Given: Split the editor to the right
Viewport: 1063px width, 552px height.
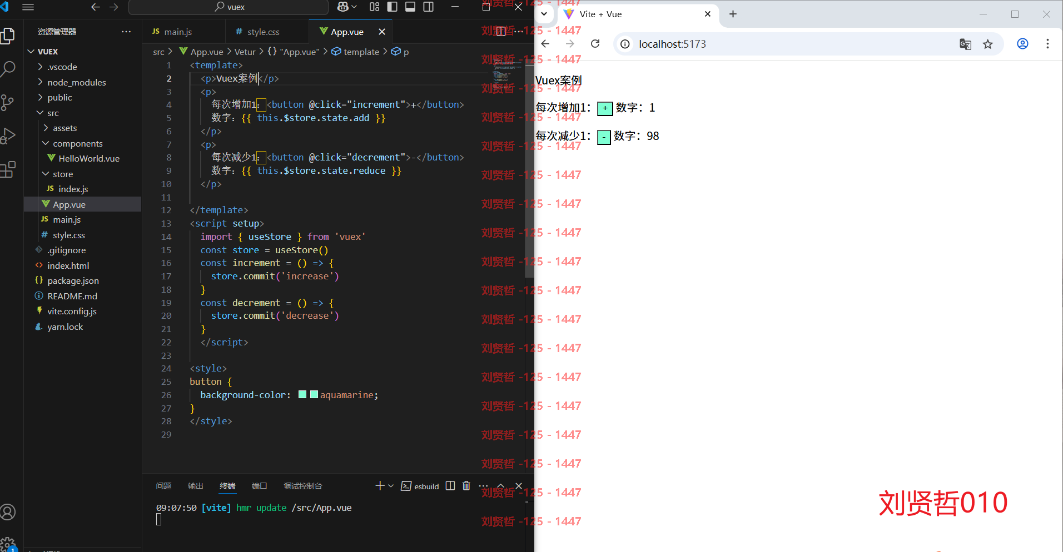Looking at the screenshot, I should [501, 31].
